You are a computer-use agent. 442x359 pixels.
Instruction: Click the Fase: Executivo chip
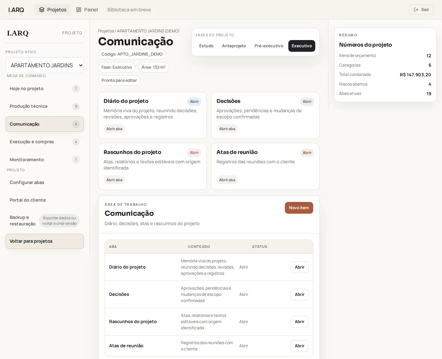coord(117,67)
